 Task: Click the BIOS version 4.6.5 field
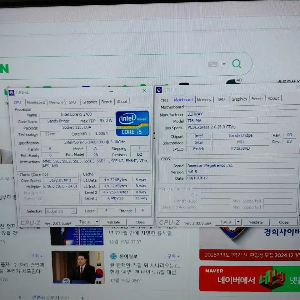pyautogui.click(x=240, y=172)
